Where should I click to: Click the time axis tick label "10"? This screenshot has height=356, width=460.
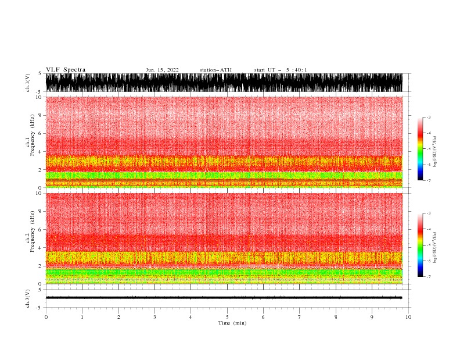click(x=408, y=317)
